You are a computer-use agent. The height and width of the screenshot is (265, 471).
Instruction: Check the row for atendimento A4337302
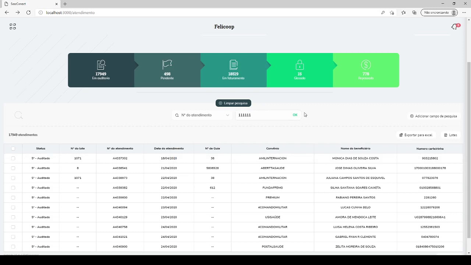tap(13, 158)
